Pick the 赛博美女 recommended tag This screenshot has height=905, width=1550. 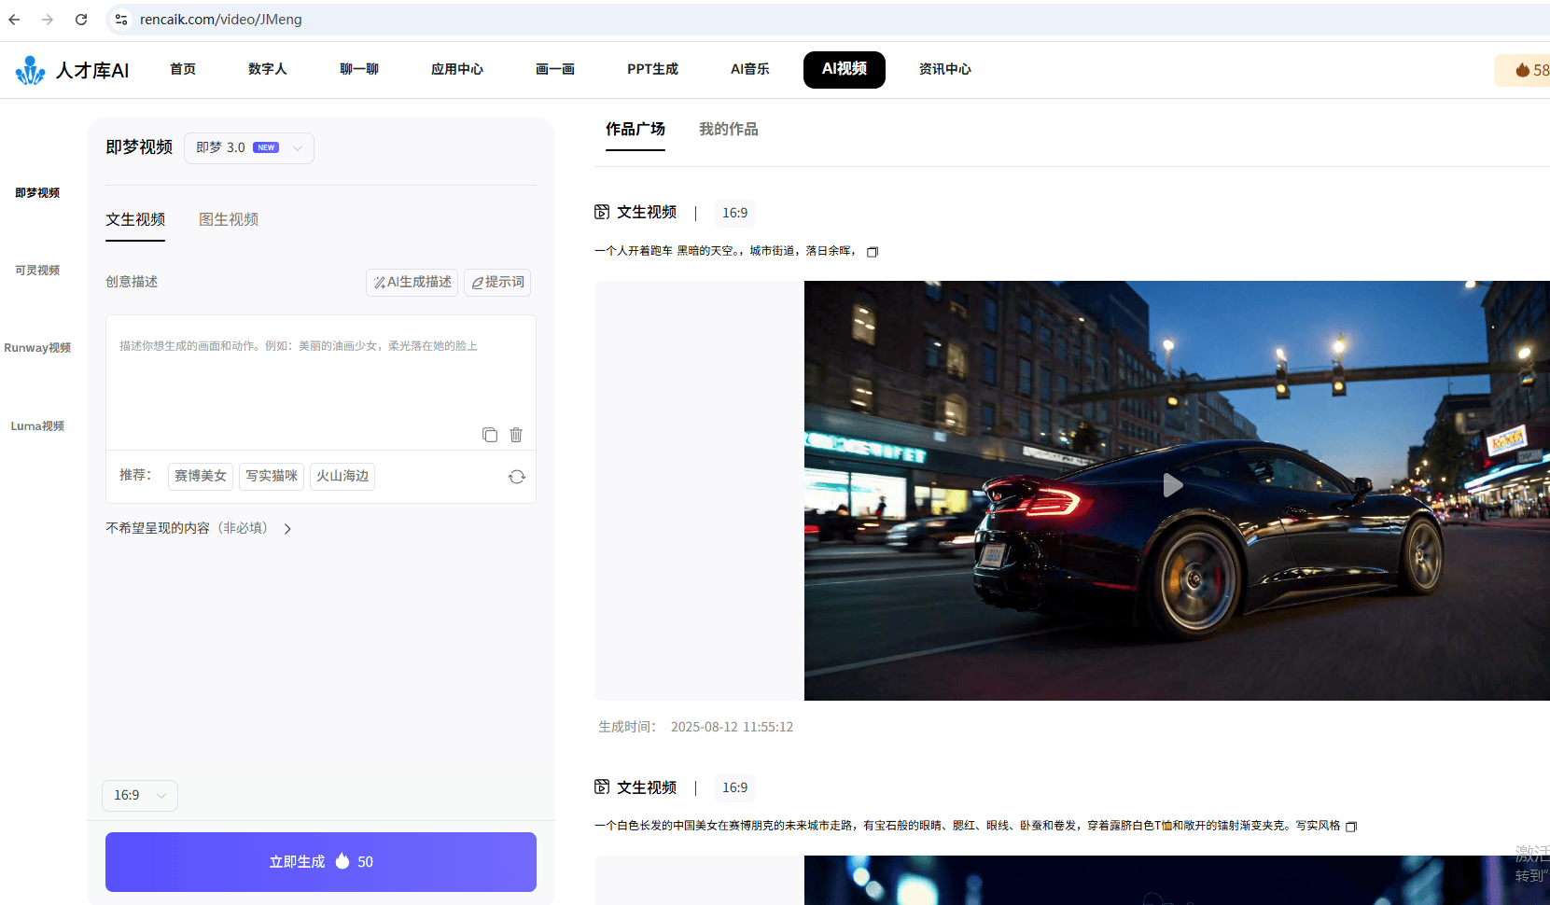pos(201,476)
